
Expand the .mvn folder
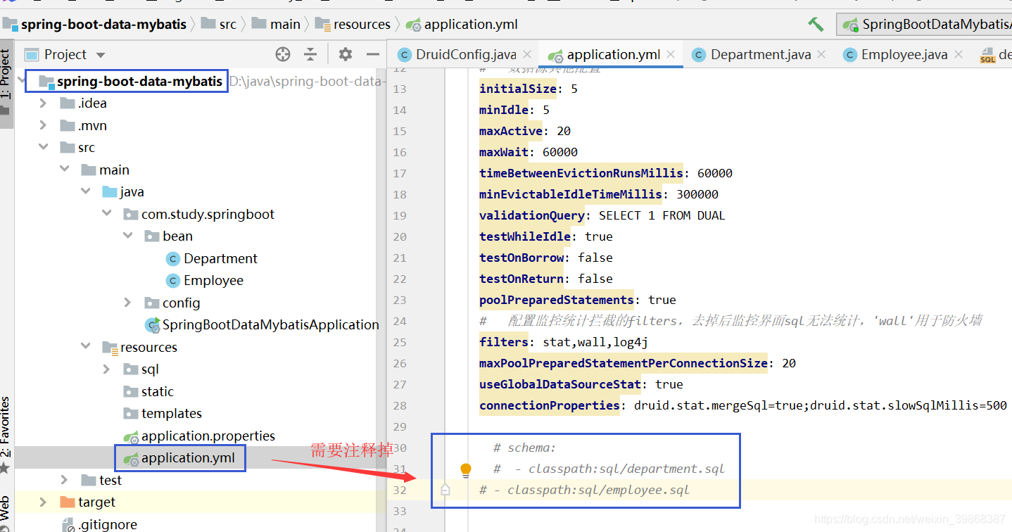(44, 126)
